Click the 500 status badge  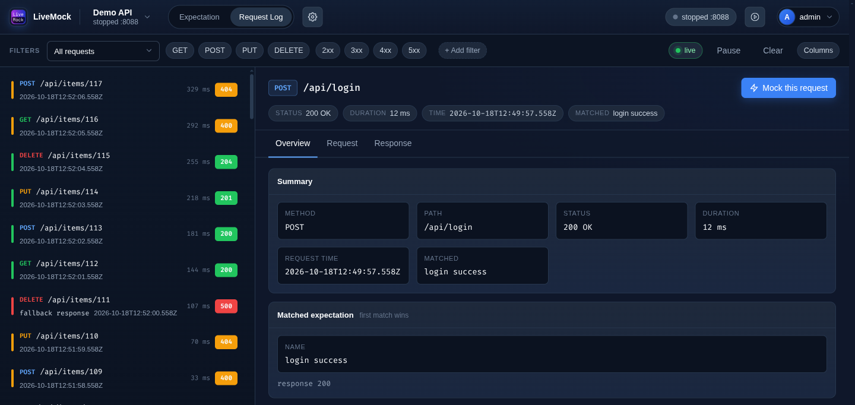tap(226, 306)
